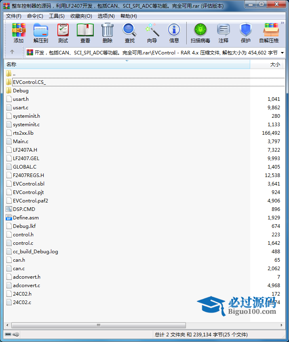Run the Test (测试) archive tool
The image size is (289, 342).
click(x=63, y=33)
